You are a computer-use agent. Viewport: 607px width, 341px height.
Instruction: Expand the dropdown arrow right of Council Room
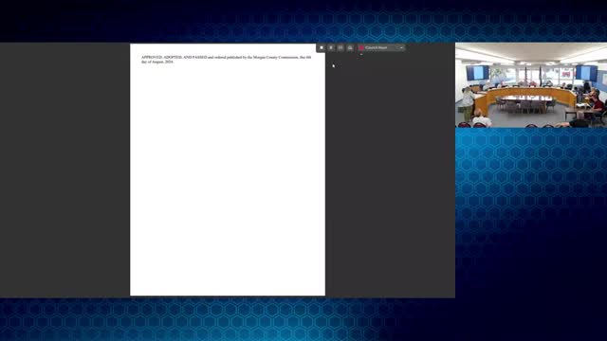click(x=401, y=47)
